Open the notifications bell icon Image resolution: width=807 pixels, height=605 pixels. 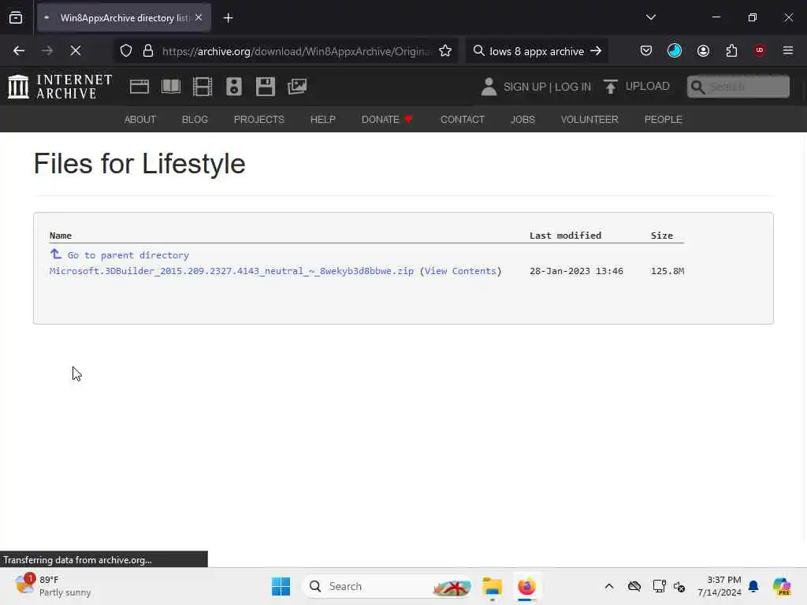click(753, 586)
